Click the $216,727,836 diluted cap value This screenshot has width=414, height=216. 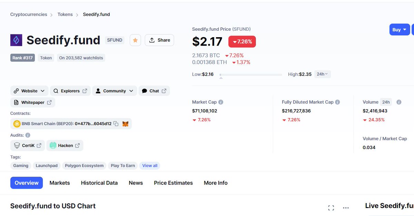point(296,111)
